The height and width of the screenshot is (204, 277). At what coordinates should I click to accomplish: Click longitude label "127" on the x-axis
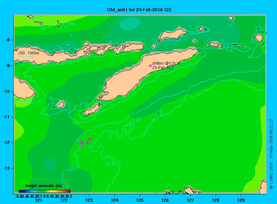pos(190,200)
